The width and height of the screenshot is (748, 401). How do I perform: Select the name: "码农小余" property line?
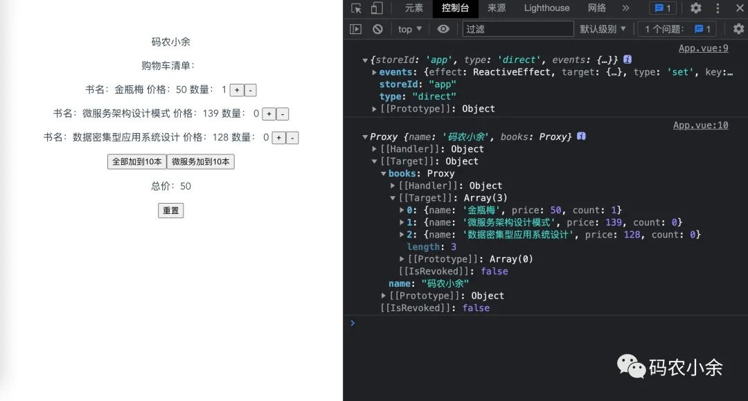point(429,284)
